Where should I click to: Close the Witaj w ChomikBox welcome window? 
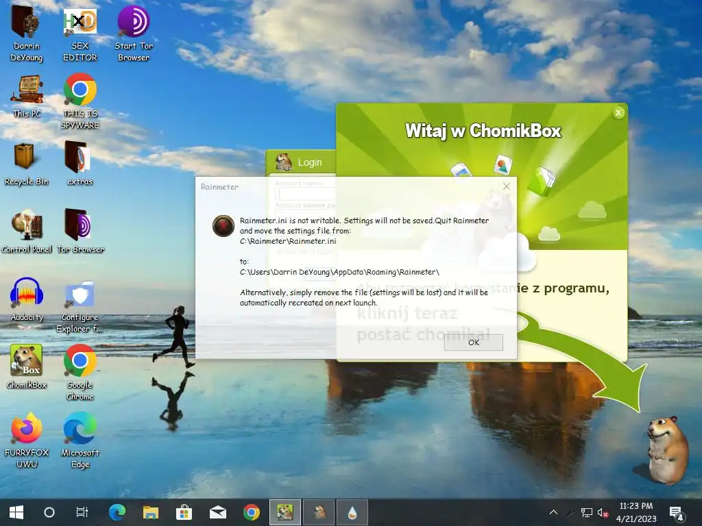point(618,113)
